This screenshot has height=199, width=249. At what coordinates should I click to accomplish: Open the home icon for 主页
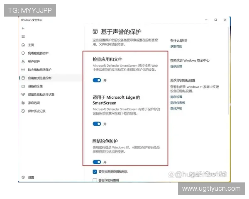23,45
